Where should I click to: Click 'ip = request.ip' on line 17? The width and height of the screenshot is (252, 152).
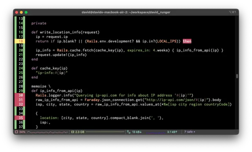coord(52,37)
